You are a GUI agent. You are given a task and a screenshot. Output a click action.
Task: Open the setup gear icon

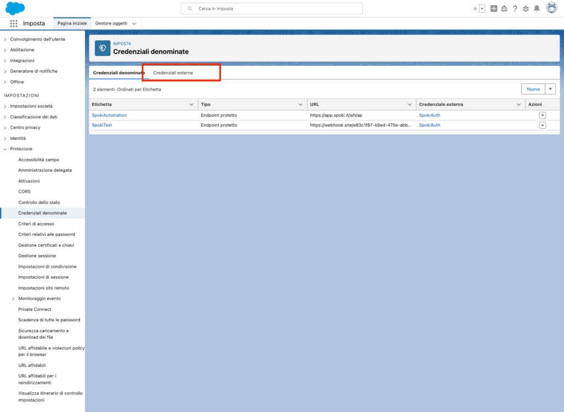(x=525, y=9)
